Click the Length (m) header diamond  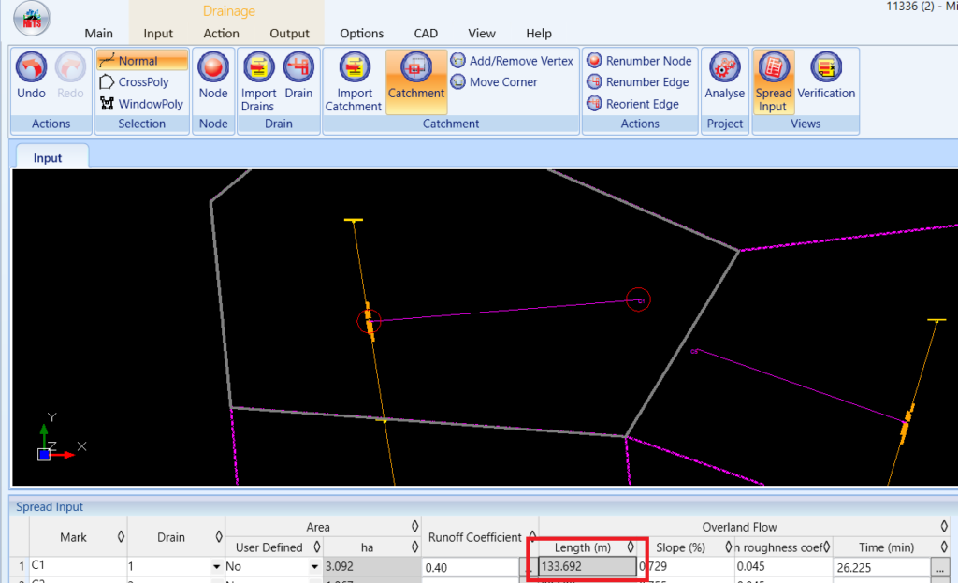[x=631, y=547]
